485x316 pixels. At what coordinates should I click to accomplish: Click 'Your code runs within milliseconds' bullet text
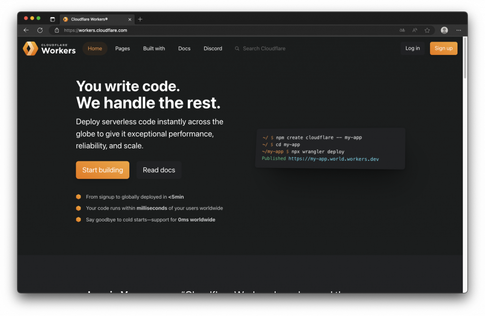pyautogui.click(x=154, y=208)
